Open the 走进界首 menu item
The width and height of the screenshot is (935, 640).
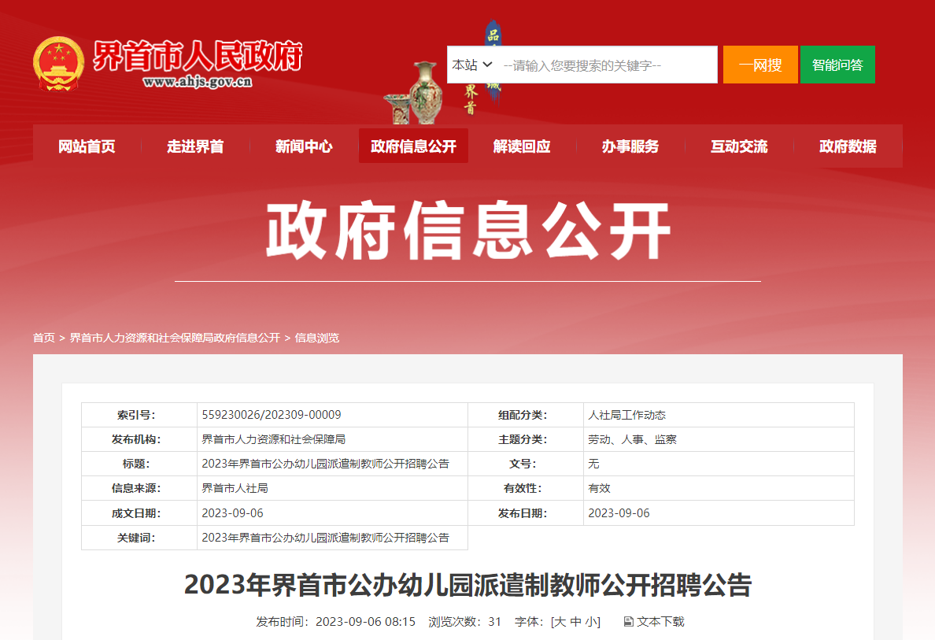[x=196, y=146]
